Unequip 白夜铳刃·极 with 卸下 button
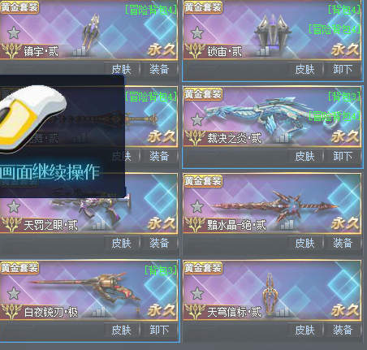The image size is (367, 350). pyautogui.click(x=159, y=330)
